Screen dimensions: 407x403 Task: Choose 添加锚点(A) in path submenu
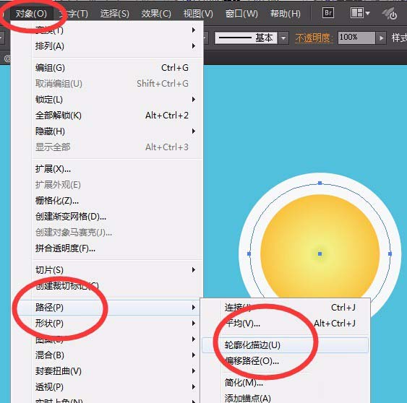point(286,398)
